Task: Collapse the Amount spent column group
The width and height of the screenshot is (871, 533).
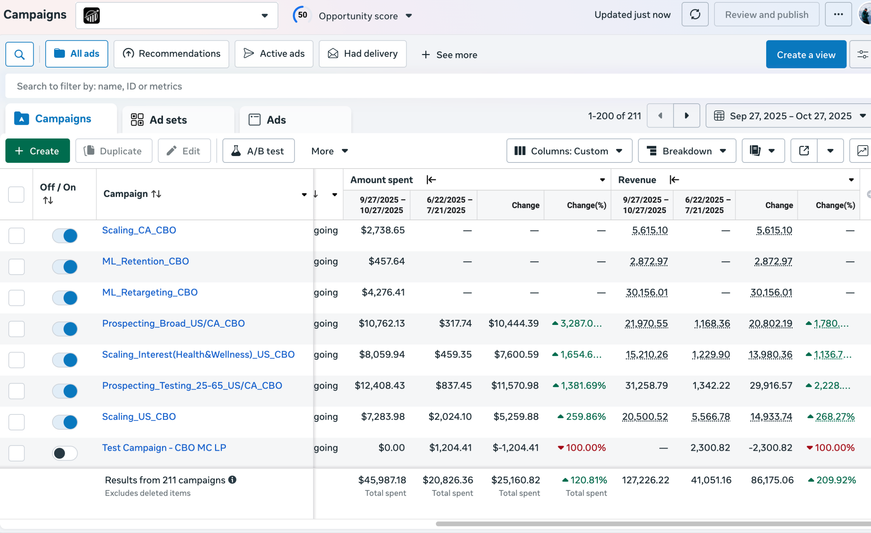Action: pos(431,180)
